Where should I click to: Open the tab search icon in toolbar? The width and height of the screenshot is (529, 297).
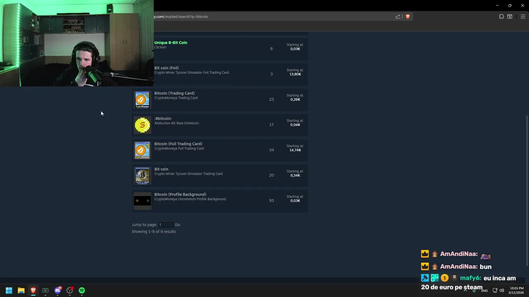[x=510, y=16]
